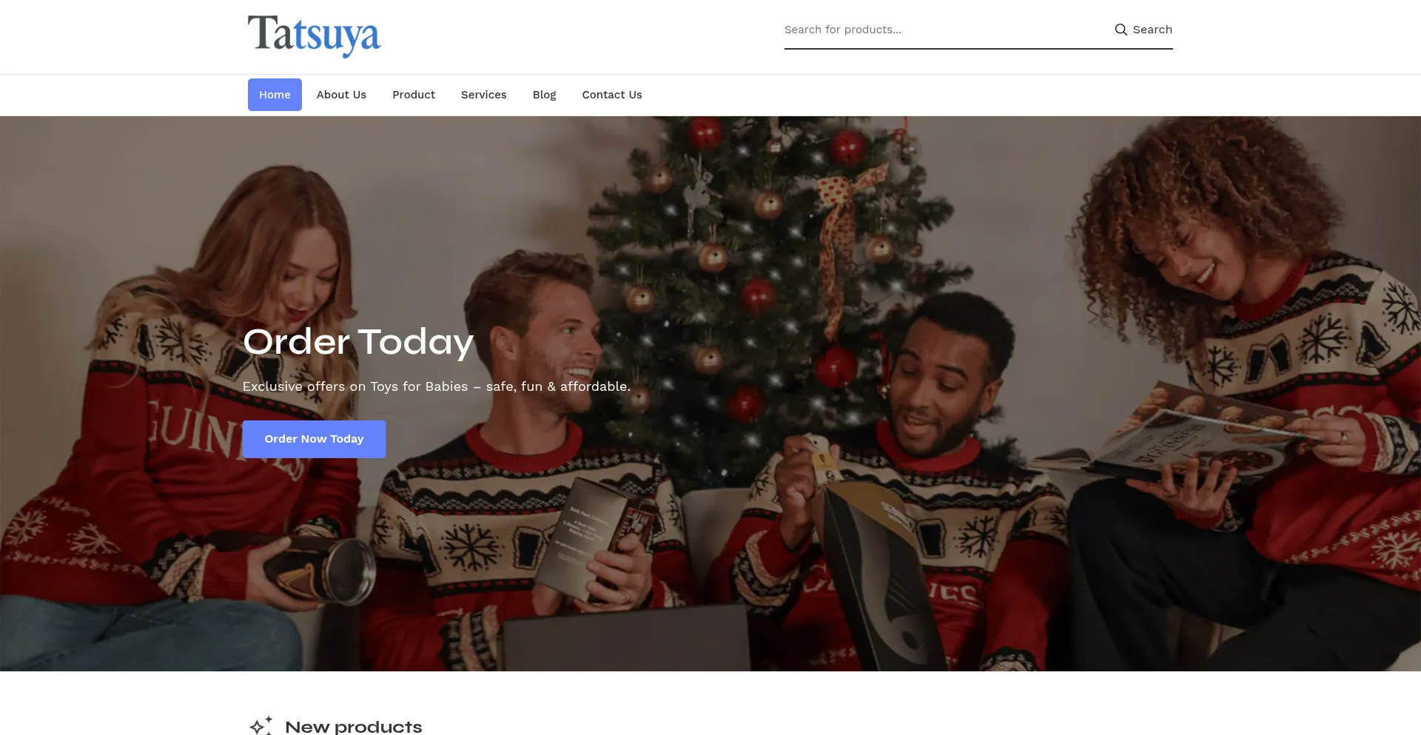
Task: Open the Contact Us page
Action: pos(612,95)
